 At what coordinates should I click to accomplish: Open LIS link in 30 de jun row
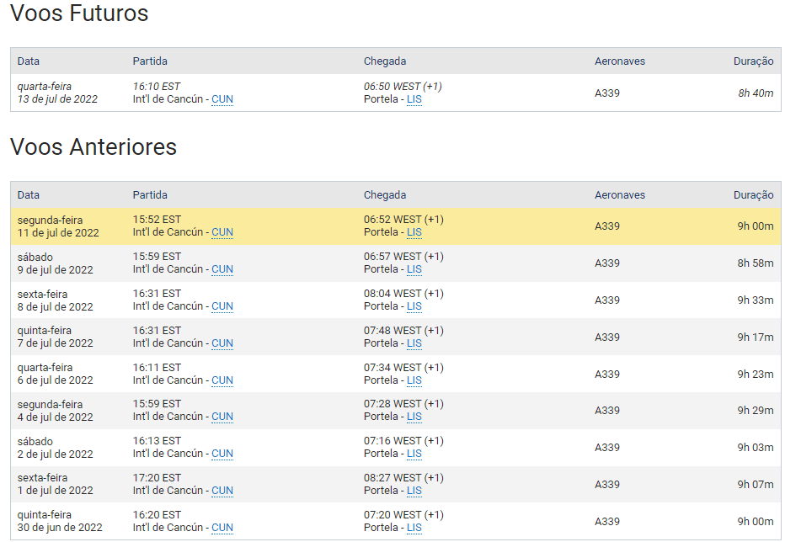414,528
